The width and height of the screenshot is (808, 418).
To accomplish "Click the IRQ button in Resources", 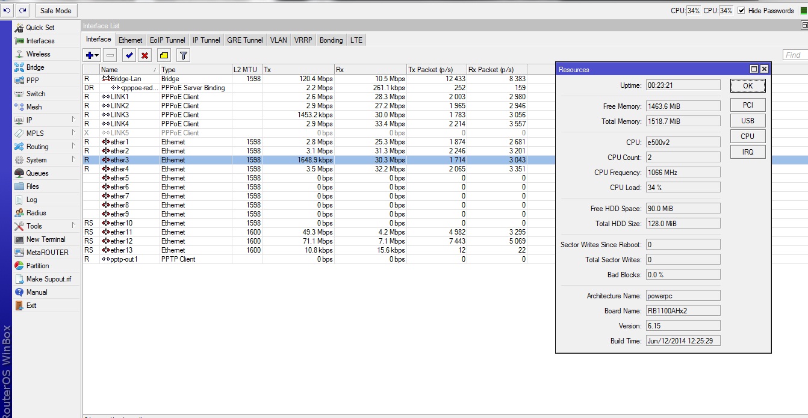I will click(x=747, y=152).
